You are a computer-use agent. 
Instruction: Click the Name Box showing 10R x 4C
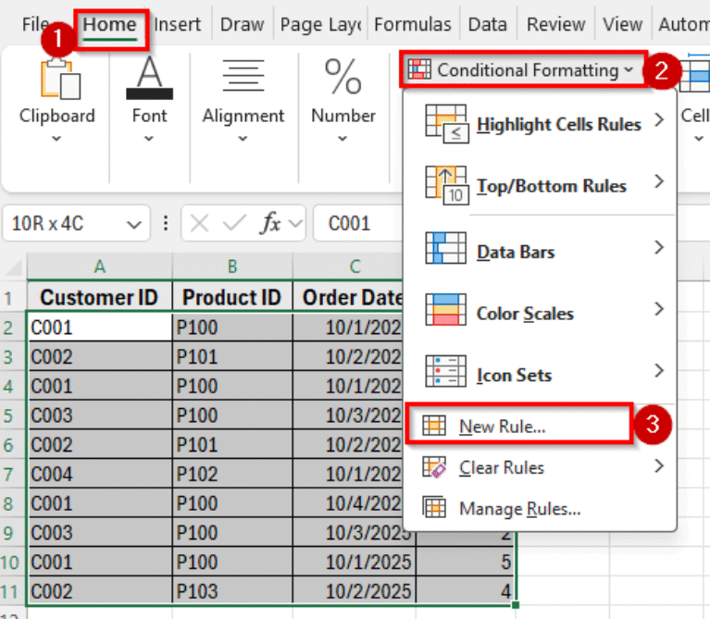pos(76,224)
